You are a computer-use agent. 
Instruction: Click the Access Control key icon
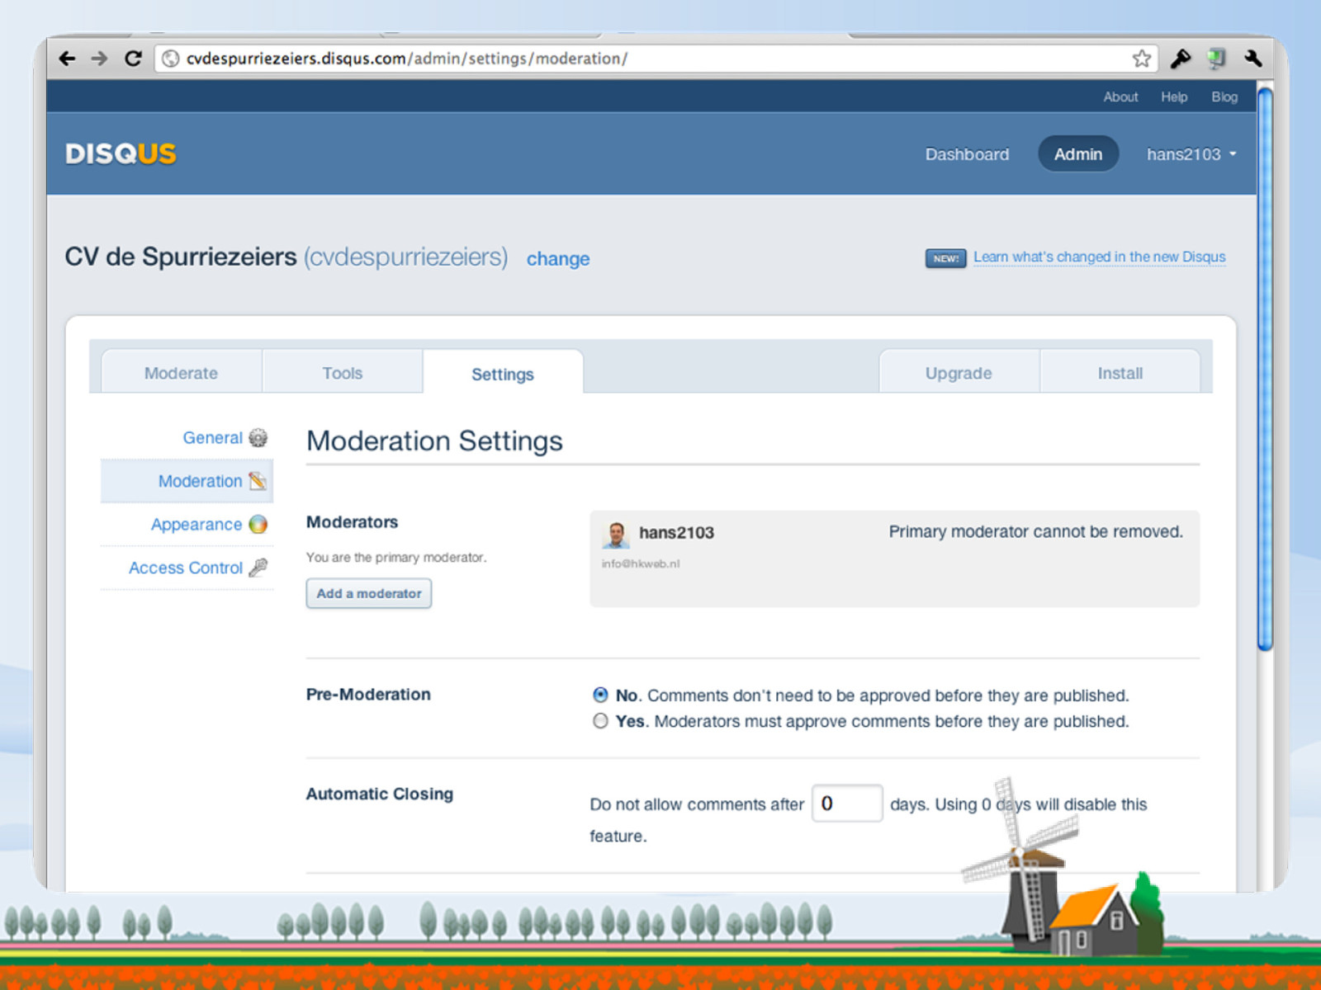point(258,568)
